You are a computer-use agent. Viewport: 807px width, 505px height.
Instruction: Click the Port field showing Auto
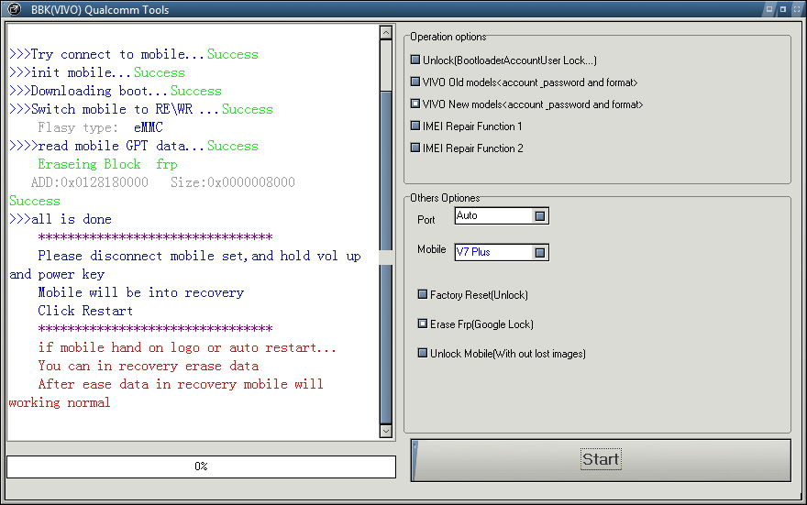coord(502,216)
